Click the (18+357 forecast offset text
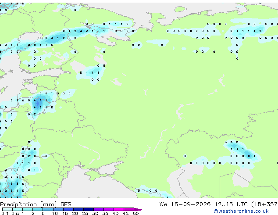The height and width of the screenshot is (215, 278). click(x=264, y=204)
